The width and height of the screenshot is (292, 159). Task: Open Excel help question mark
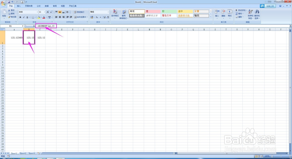pos(280,6)
